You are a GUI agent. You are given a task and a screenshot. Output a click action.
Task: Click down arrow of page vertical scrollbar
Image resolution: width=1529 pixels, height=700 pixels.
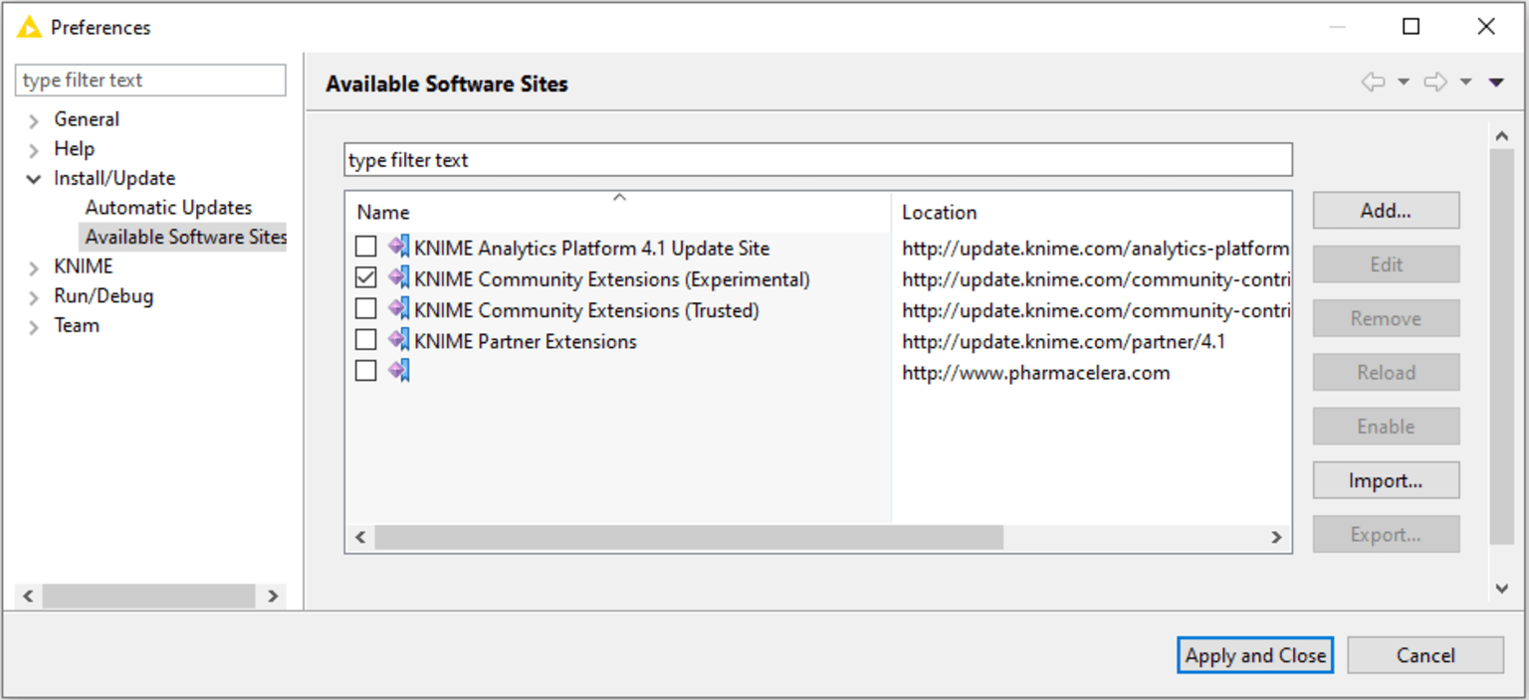coord(1501,589)
